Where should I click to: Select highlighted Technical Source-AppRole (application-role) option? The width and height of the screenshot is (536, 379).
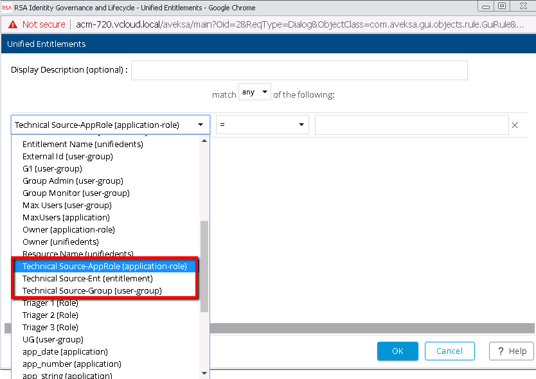click(x=105, y=266)
